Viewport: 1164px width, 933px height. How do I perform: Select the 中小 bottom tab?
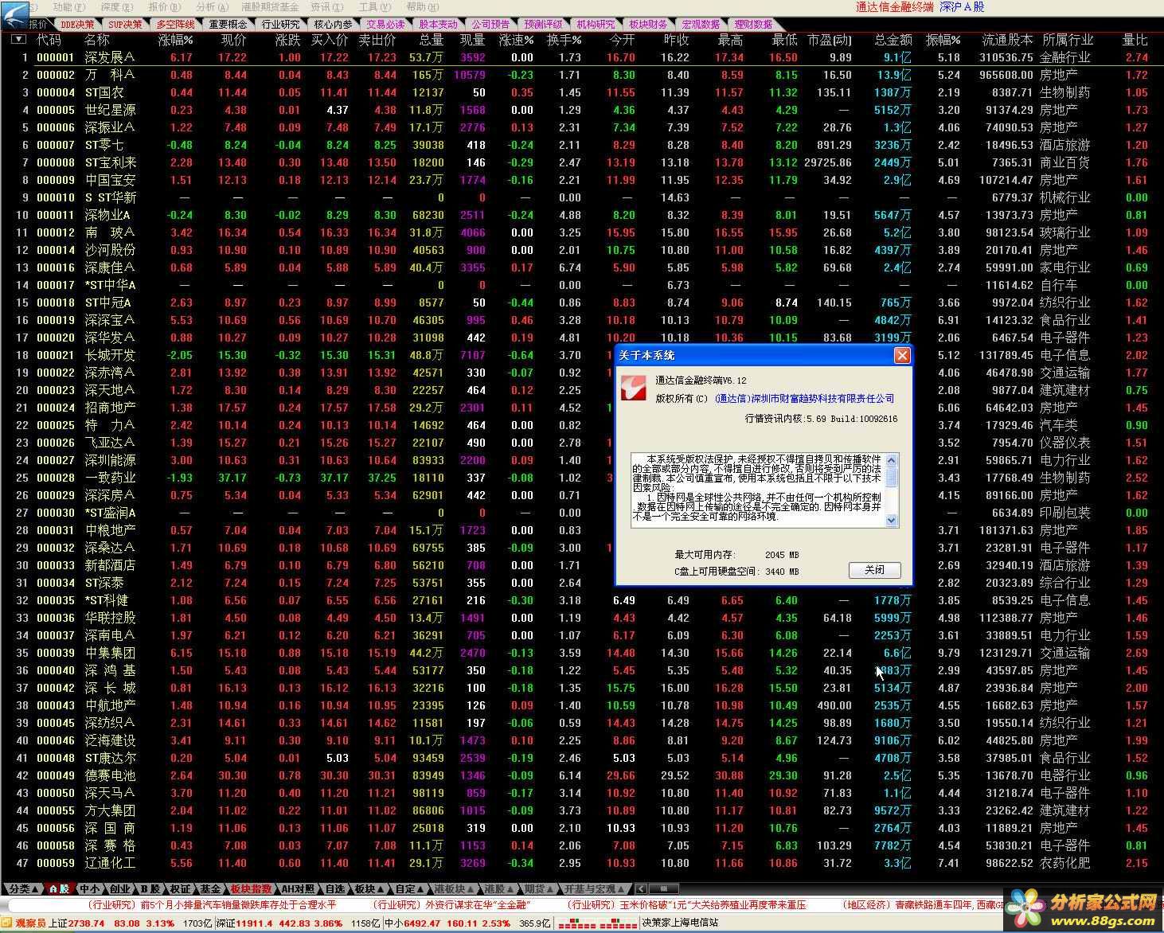89,889
